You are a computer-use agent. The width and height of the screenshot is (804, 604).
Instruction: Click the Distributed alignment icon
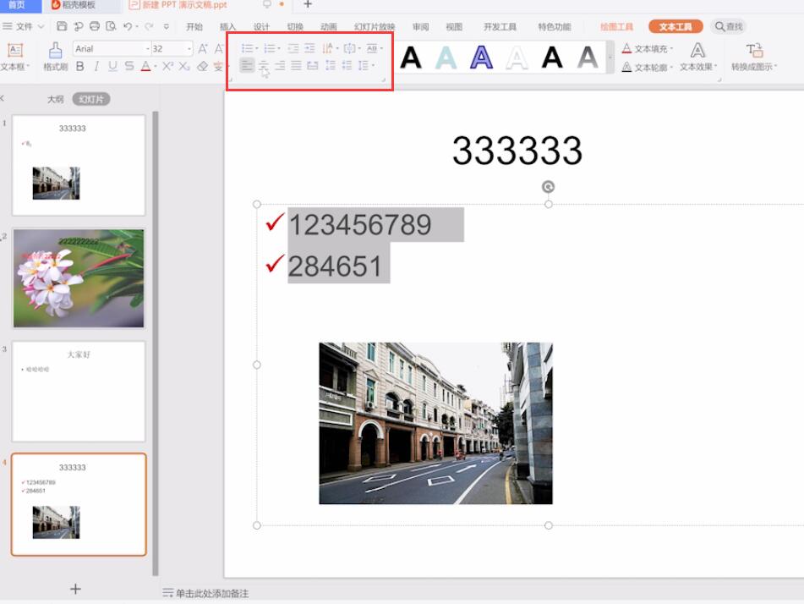pos(312,66)
